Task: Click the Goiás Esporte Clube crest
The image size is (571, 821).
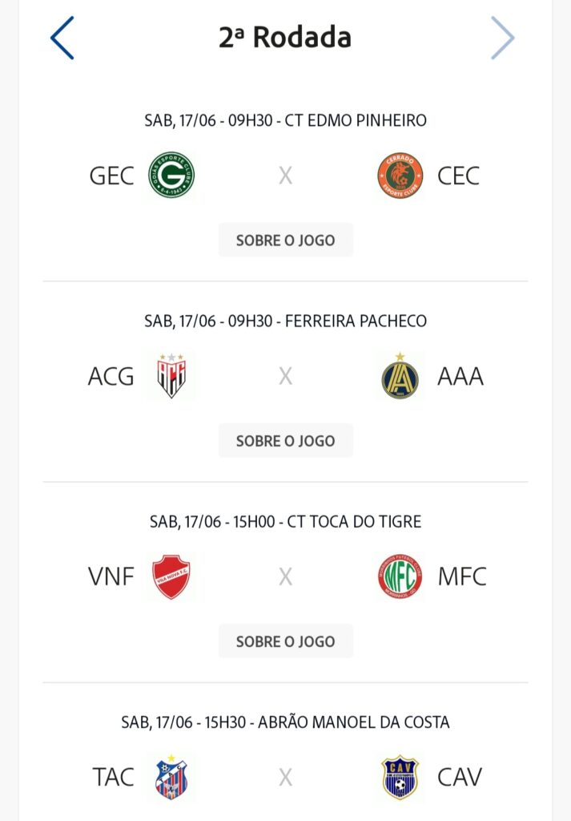Action: (171, 176)
